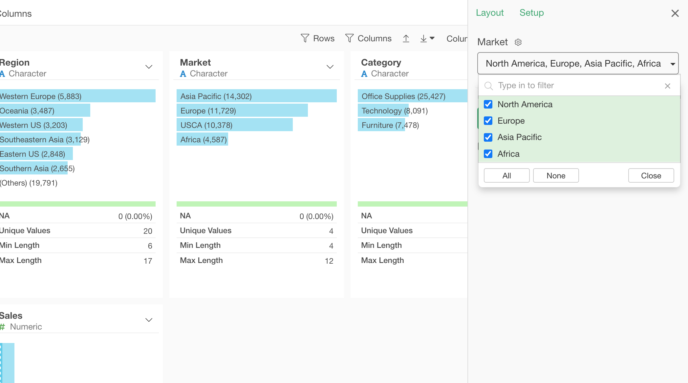Deselect the Africa checkbox
The height and width of the screenshot is (383, 688).
(x=488, y=154)
